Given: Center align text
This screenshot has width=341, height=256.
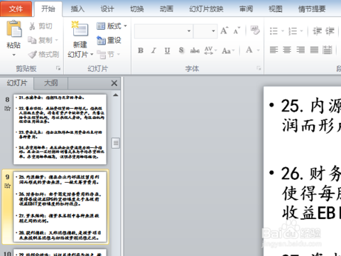Looking at the screenshot, I should point(287,50).
